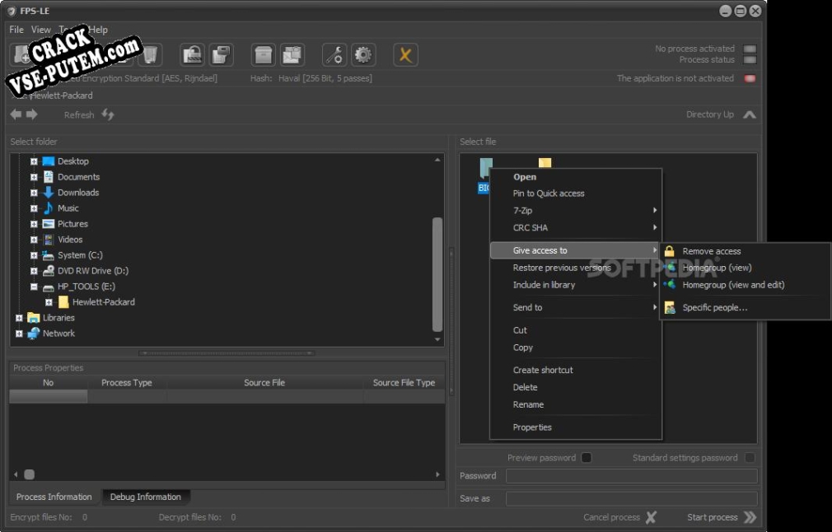Select Pin to Quick access

(x=576, y=194)
